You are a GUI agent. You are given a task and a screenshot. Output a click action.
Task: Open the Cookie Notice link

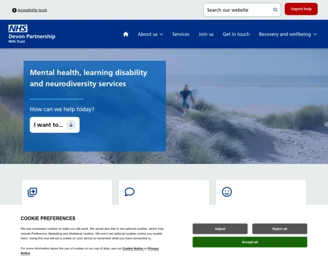tap(133, 248)
